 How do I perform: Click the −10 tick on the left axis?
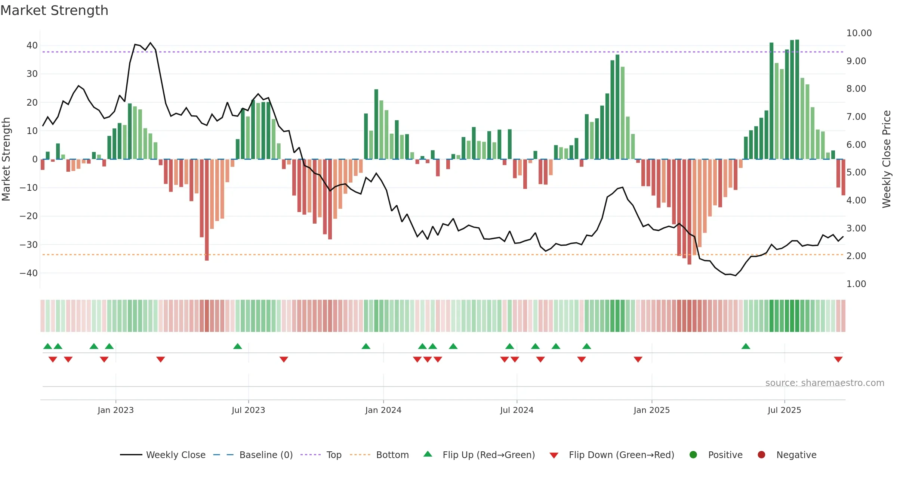click(29, 188)
